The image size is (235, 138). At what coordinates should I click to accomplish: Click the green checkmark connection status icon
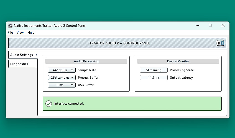49,104
